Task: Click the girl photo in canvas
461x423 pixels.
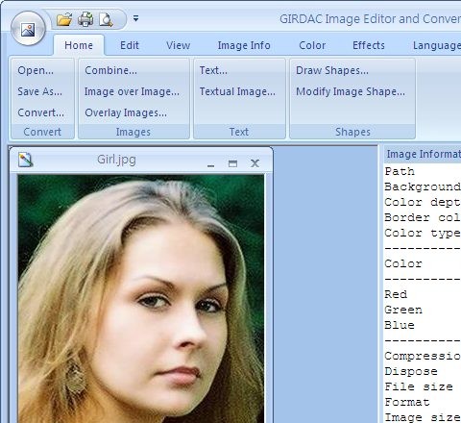Action: 141,298
